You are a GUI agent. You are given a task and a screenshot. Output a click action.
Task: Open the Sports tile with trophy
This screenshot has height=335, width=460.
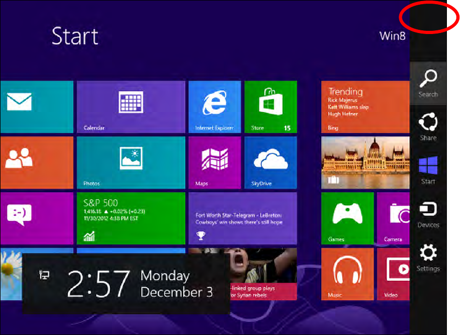coord(243,218)
